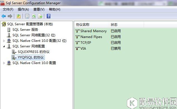
Task: Open the 查看(V) menu
Action: (x=39, y=9)
